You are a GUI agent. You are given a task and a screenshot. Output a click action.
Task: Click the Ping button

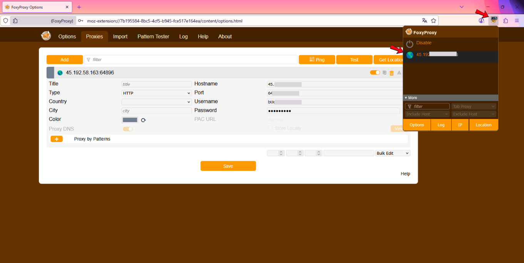tap(317, 60)
